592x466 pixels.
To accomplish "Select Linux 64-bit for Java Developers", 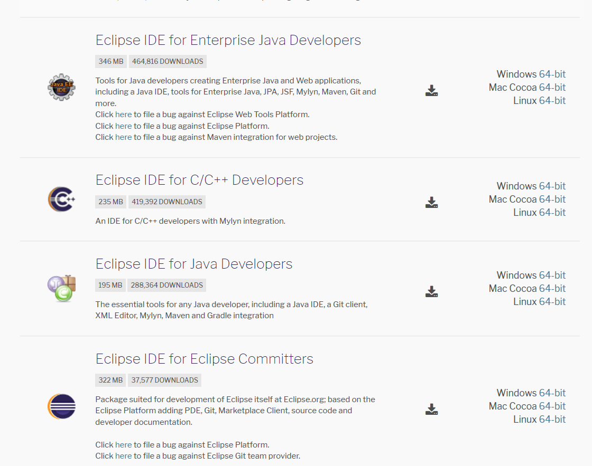I will coord(552,301).
